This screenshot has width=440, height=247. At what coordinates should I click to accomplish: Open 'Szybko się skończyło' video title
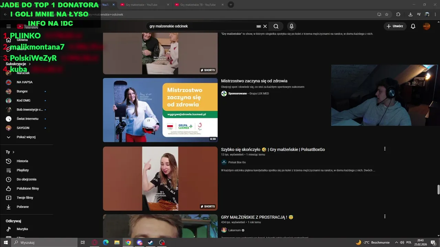[x=273, y=150]
